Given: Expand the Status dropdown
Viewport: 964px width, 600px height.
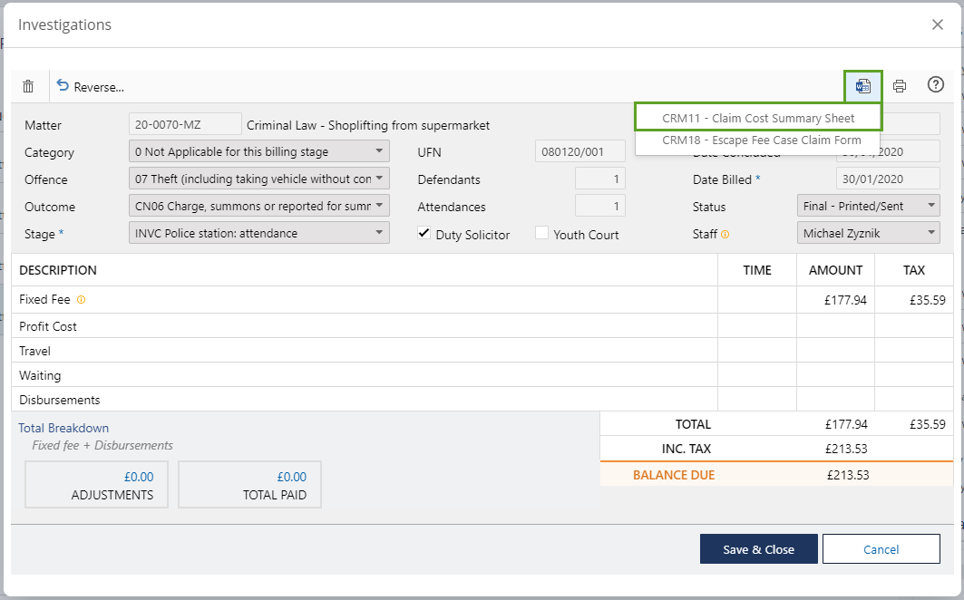Looking at the screenshot, I should coord(868,206).
